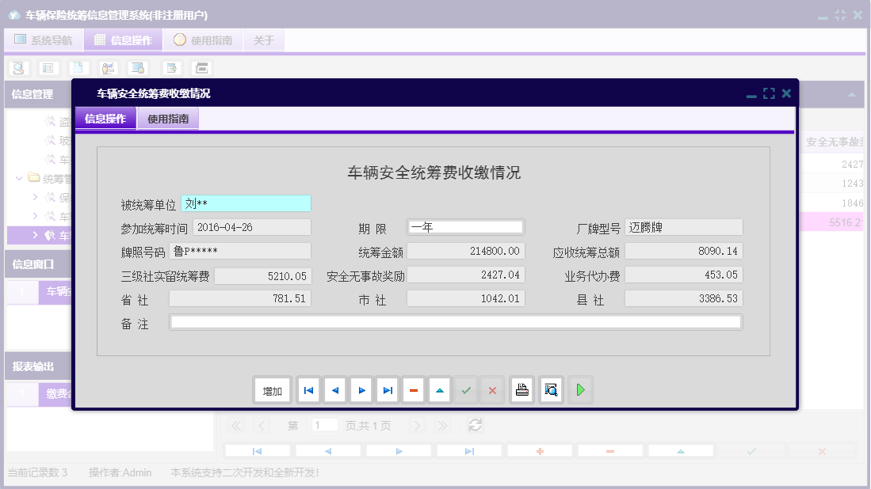Click the document icon on the main toolbar
Image resolution: width=871 pixels, height=489 pixels.
78,68
